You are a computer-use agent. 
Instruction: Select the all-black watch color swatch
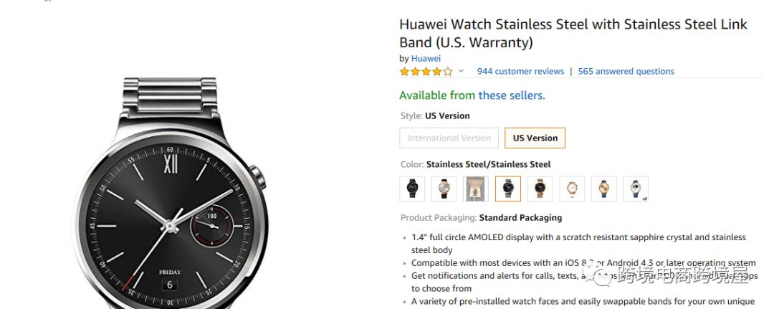click(412, 189)
